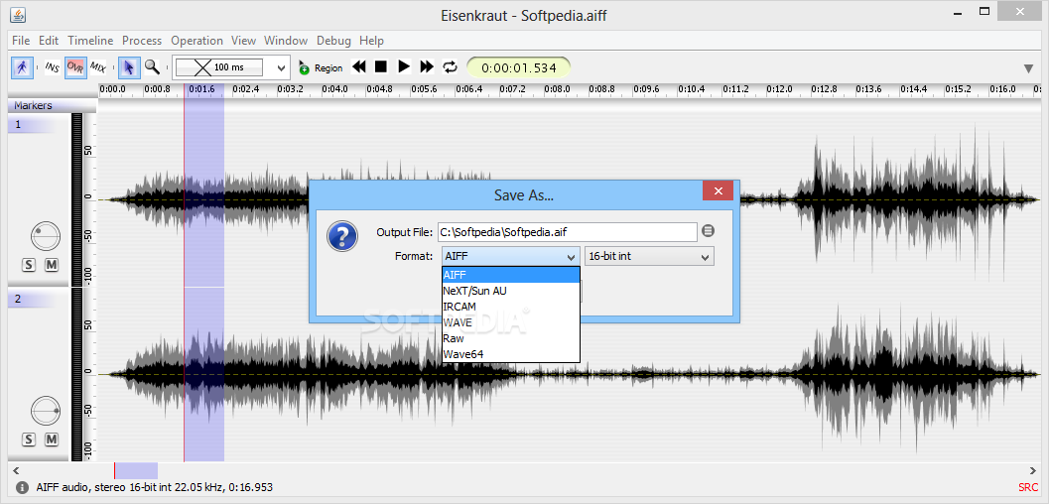Click the rewind button
The height and width of the screenshot is (504, 1049).
pyautogui.click(x=359, y=66)
